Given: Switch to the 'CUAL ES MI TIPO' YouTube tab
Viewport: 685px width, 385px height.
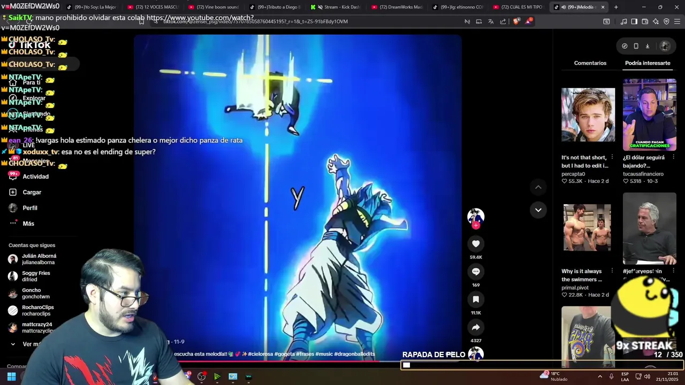Looking at the screenshot, I should [518, 7].
